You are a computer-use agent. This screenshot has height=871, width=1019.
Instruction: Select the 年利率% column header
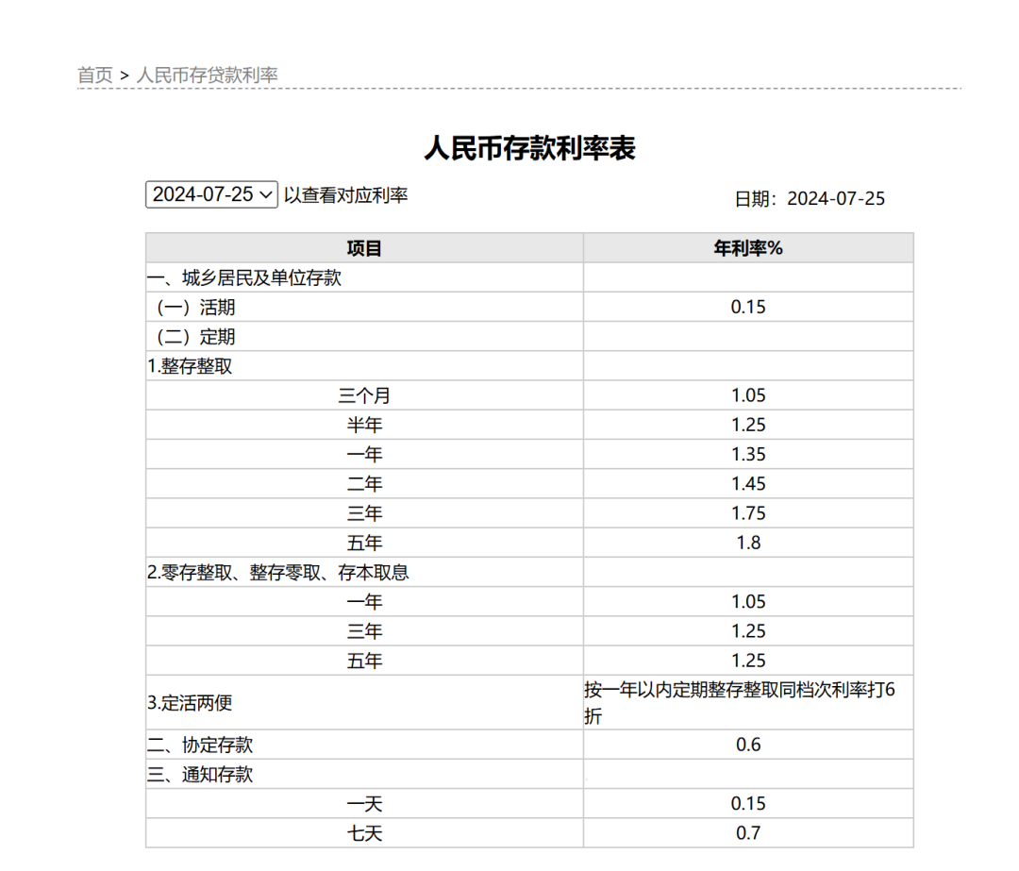(748, 247)
